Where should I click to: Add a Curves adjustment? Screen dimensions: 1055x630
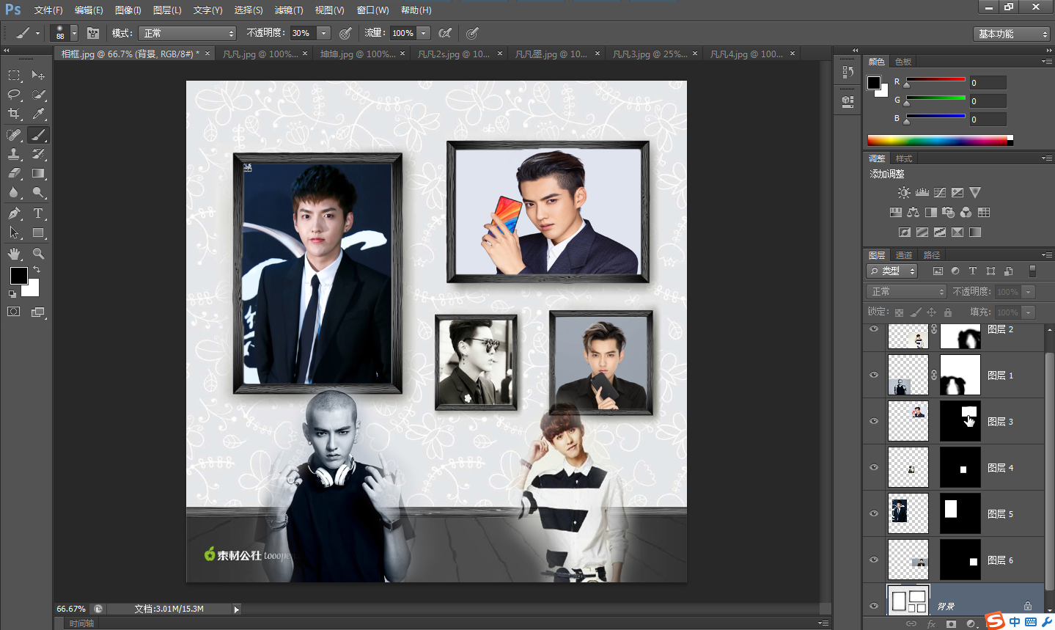point(939,192)
